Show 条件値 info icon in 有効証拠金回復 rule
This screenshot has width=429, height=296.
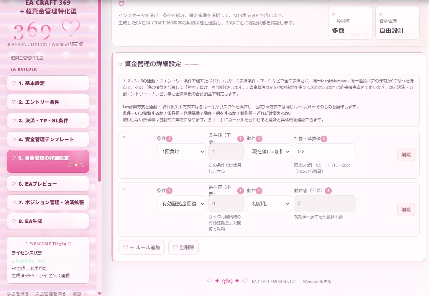[241, 191]
